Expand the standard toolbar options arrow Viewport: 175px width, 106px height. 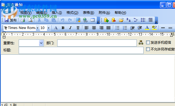point(98,20)
